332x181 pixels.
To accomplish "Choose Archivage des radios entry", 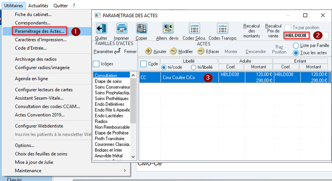I will (x=36, y=59).
